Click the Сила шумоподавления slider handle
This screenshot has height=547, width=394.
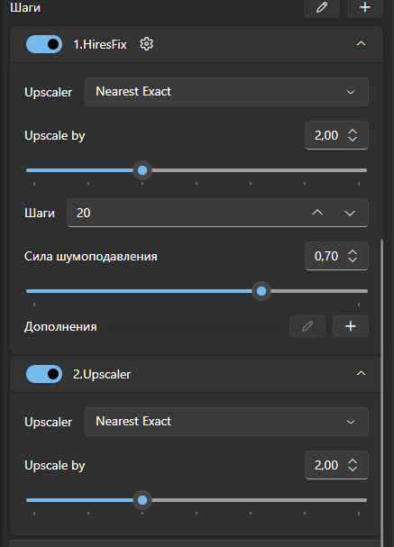click(x=261, y=291)
